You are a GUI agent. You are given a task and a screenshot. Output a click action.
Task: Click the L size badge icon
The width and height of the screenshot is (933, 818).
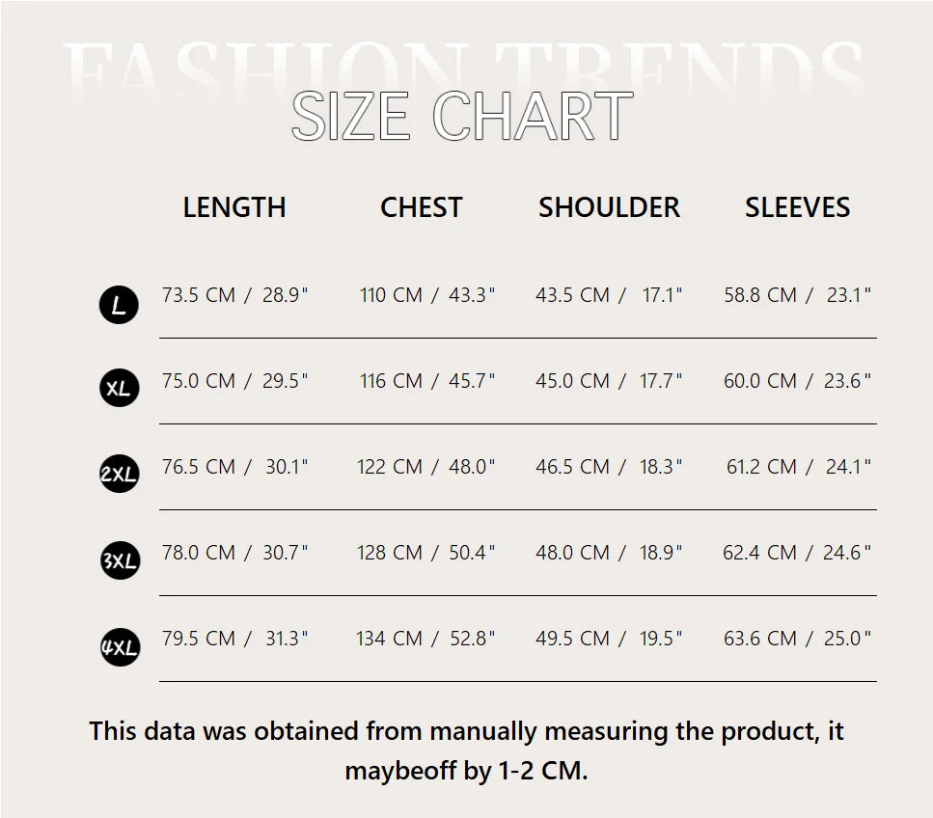click(119, 307)
